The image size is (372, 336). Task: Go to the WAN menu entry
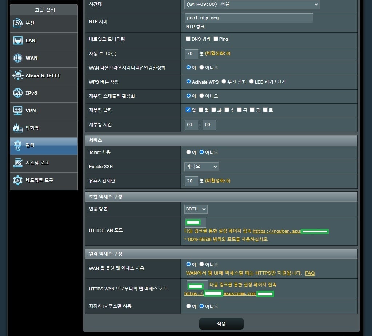[44, 59]
